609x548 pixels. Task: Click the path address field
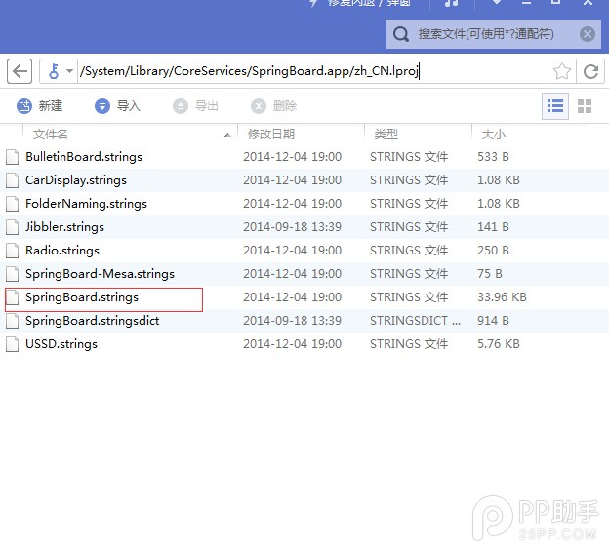click(x=314, y=71)
